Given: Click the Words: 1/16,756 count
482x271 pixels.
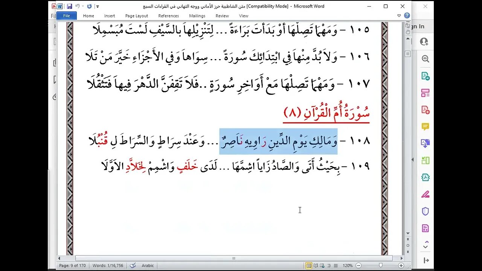Looking at the screenshot, I should [108, 265].
